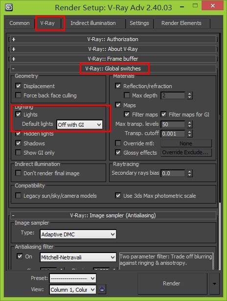Toggle Filter maps for GI checkbox
The width and height of the screenshot is (227, 301).
click(163, 115)
